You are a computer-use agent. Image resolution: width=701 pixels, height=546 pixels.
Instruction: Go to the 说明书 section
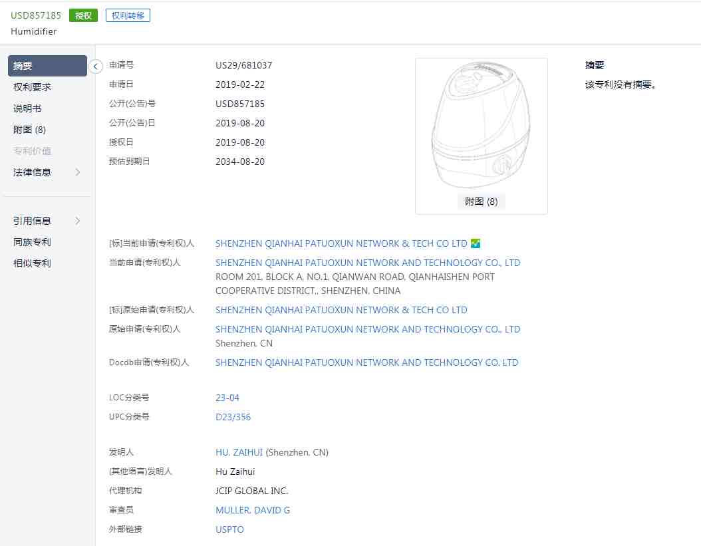tap(27, 108)
